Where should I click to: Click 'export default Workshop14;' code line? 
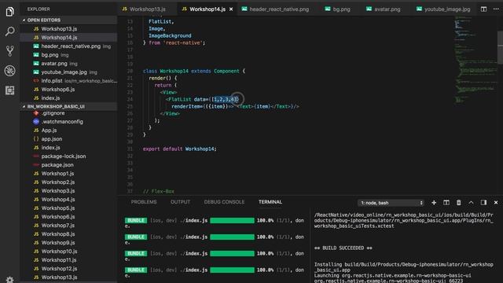(180, 149)
